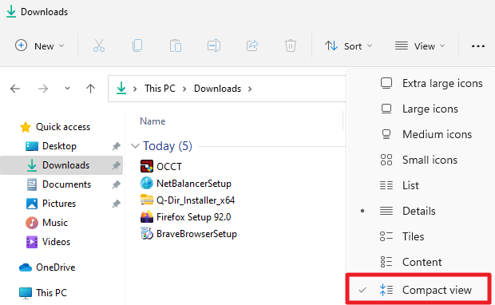Select the Details view option
Screen dimensions: 495x305
click(x=420, y=211)
